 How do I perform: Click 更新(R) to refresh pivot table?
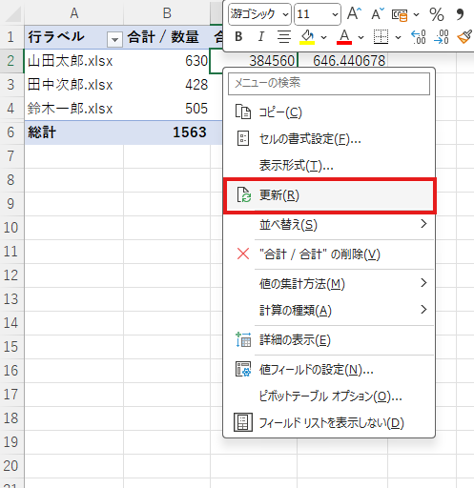pyautogui.click(x=329, y=195)
